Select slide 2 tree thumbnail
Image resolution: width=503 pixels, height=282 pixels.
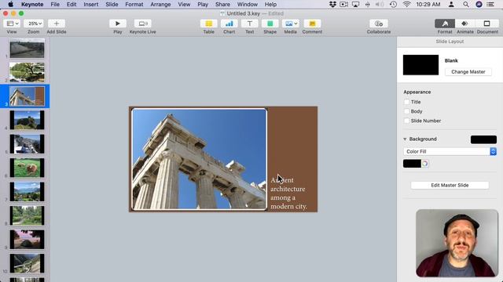(27, 72)
